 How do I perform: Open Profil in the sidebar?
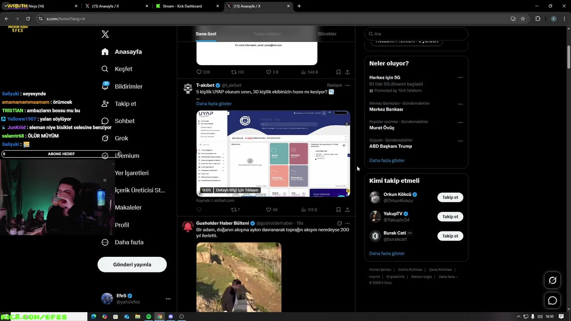[122, 225]
